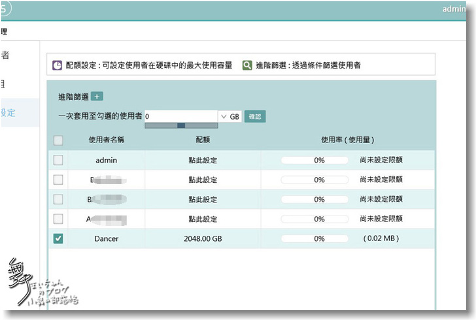Click the quota amount input field
Screen dimensions: 476x320
tap(181, 116)
